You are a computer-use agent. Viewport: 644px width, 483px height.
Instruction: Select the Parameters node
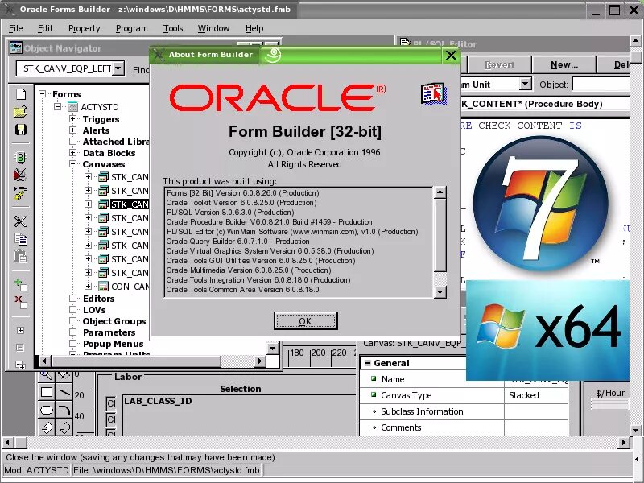pyautogui.click(x=109, y=332)
